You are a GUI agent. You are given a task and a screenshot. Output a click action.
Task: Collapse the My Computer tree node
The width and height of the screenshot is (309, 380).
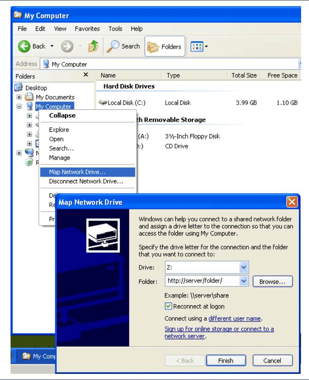pyautogui.click(x=19, y=106)
